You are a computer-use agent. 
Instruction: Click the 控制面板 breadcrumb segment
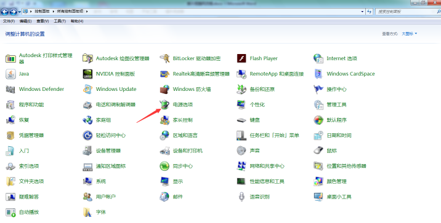[x=42, y=12]
